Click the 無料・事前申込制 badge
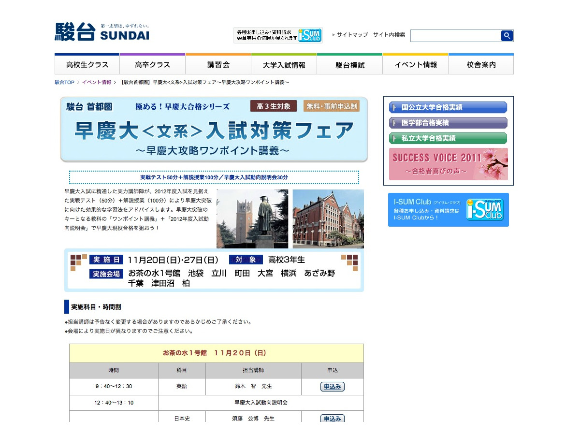The width and height of the screenshot is (580, 435). [x=332, y=106]
